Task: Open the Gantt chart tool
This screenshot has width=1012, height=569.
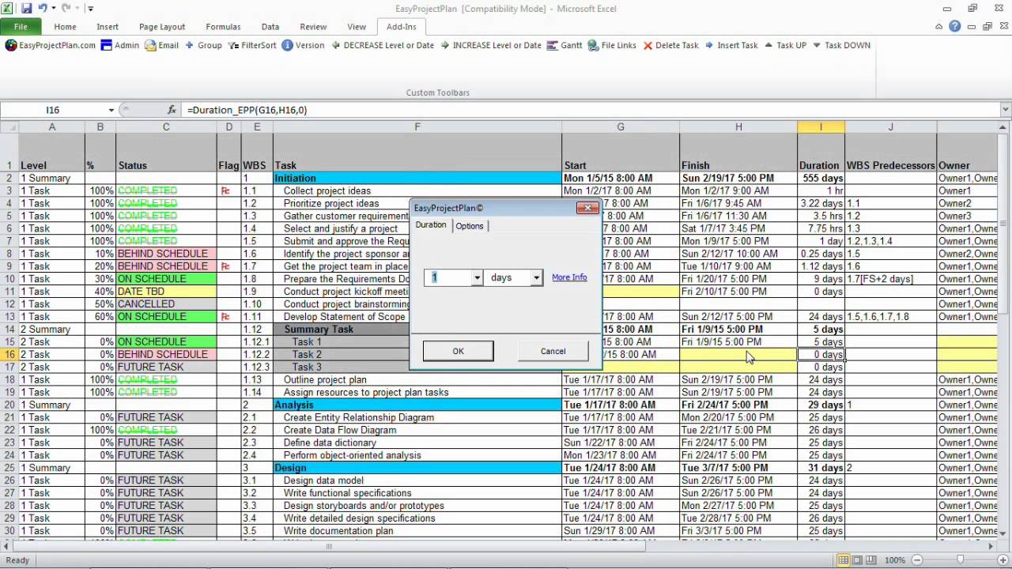Action: (565, 45)
